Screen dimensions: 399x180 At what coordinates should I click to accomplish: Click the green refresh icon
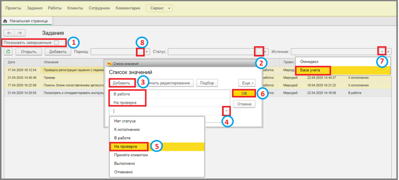tap(8, 52)
